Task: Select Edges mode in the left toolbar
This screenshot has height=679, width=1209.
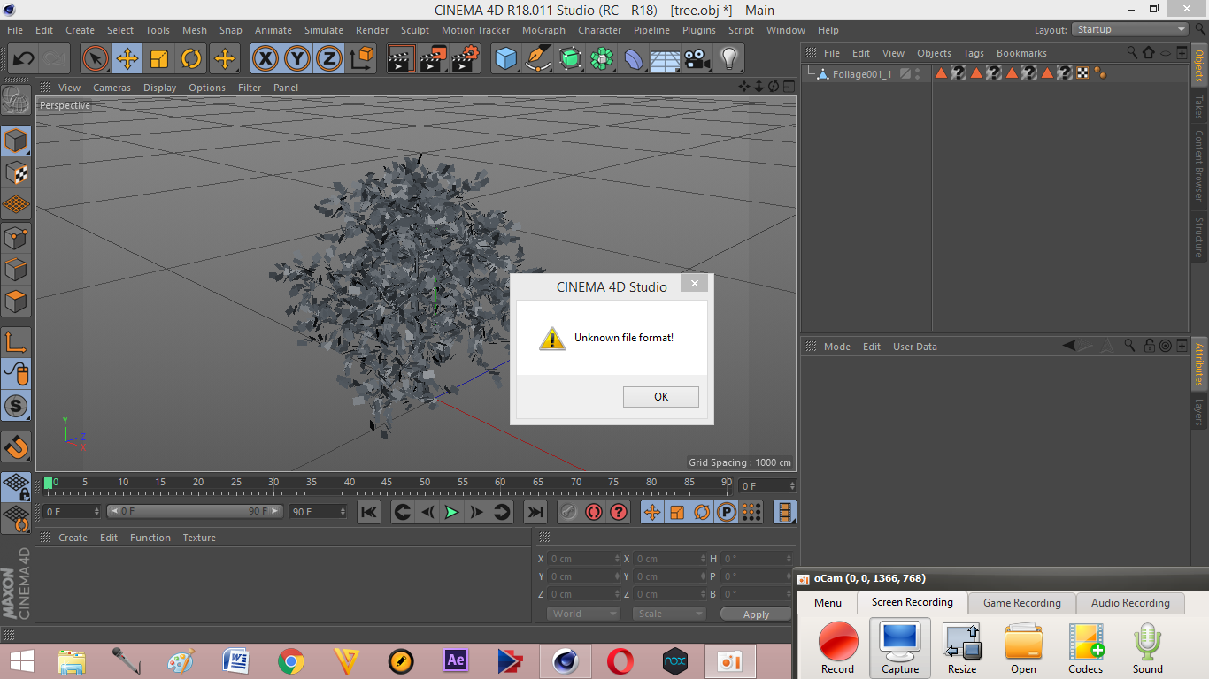Action: [16, 269]
